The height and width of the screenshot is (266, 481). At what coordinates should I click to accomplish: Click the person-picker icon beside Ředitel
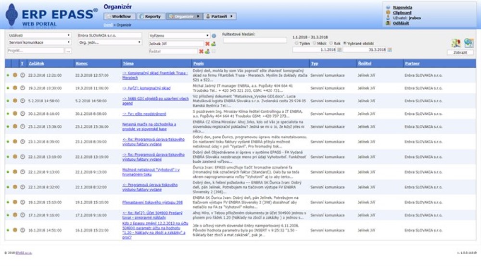coord(207,51)
